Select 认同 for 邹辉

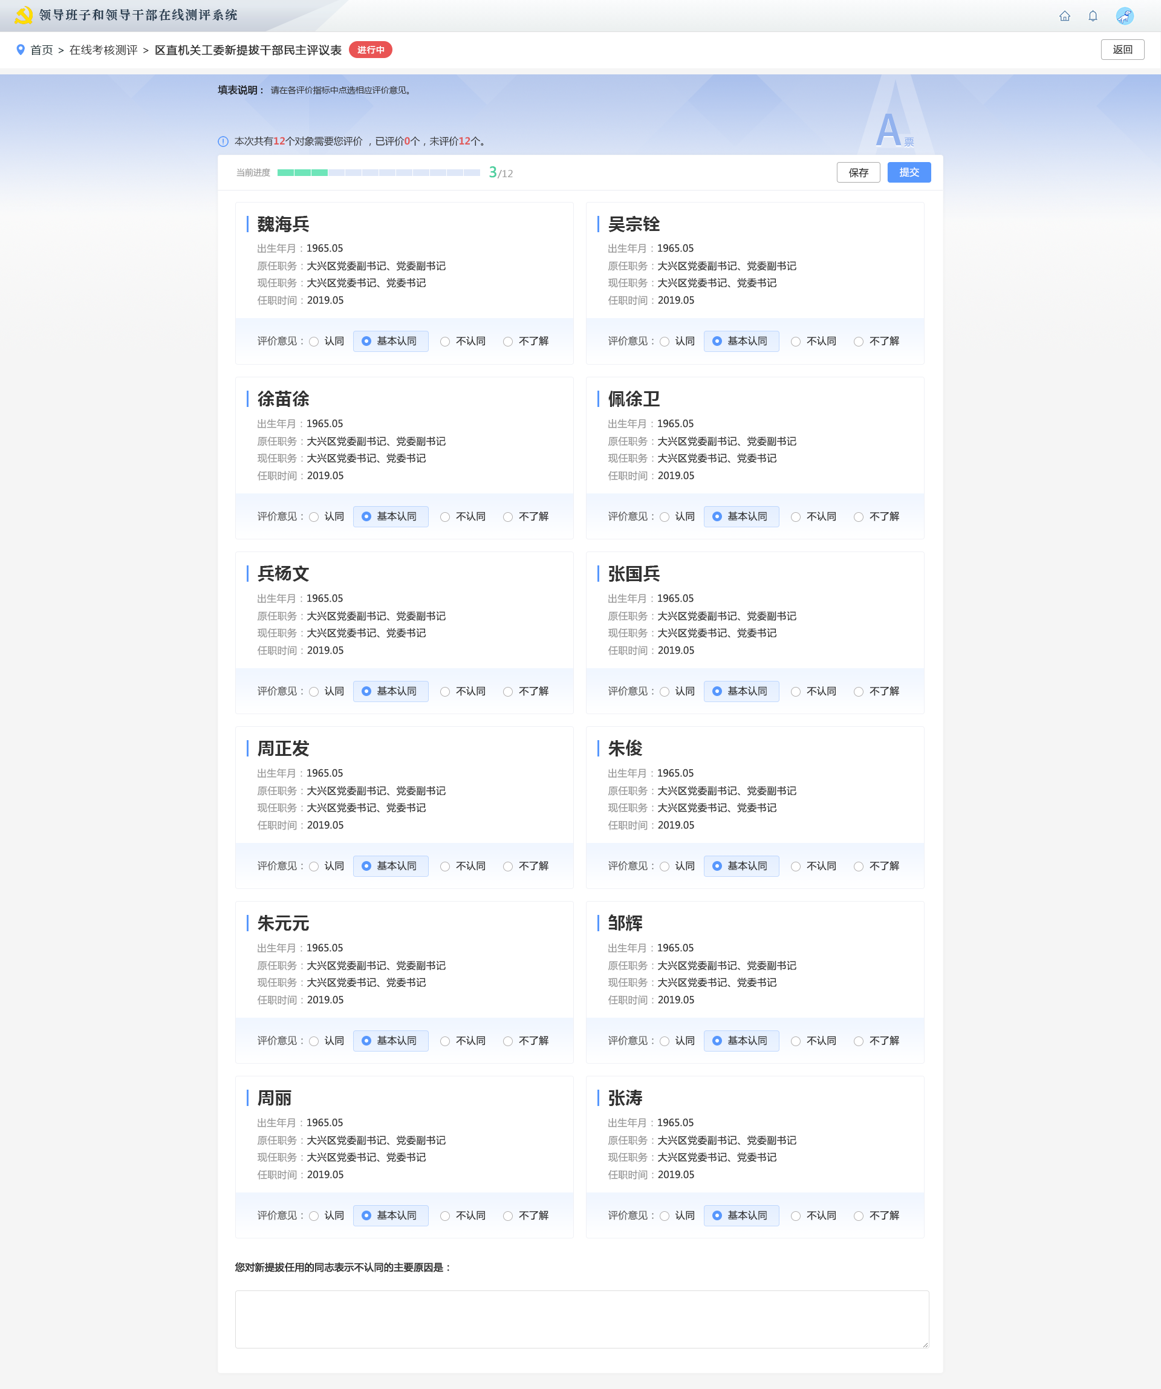tap(677, 1041)
